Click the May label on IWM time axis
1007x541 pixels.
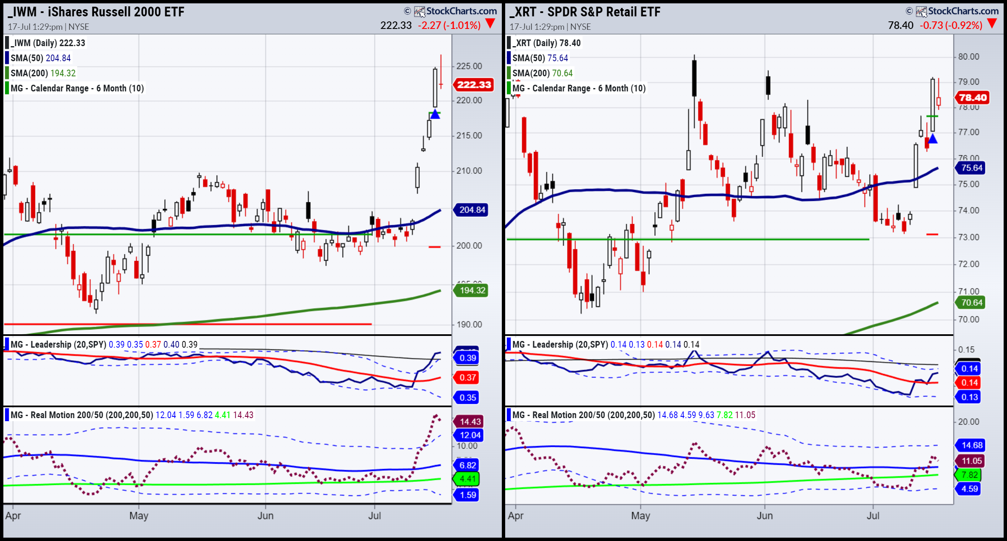138,516
